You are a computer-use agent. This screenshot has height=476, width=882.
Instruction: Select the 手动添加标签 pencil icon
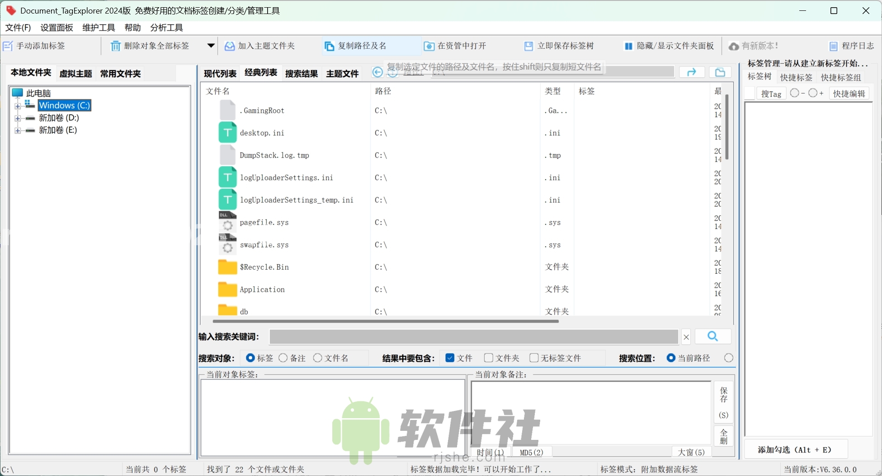point(8,46)
